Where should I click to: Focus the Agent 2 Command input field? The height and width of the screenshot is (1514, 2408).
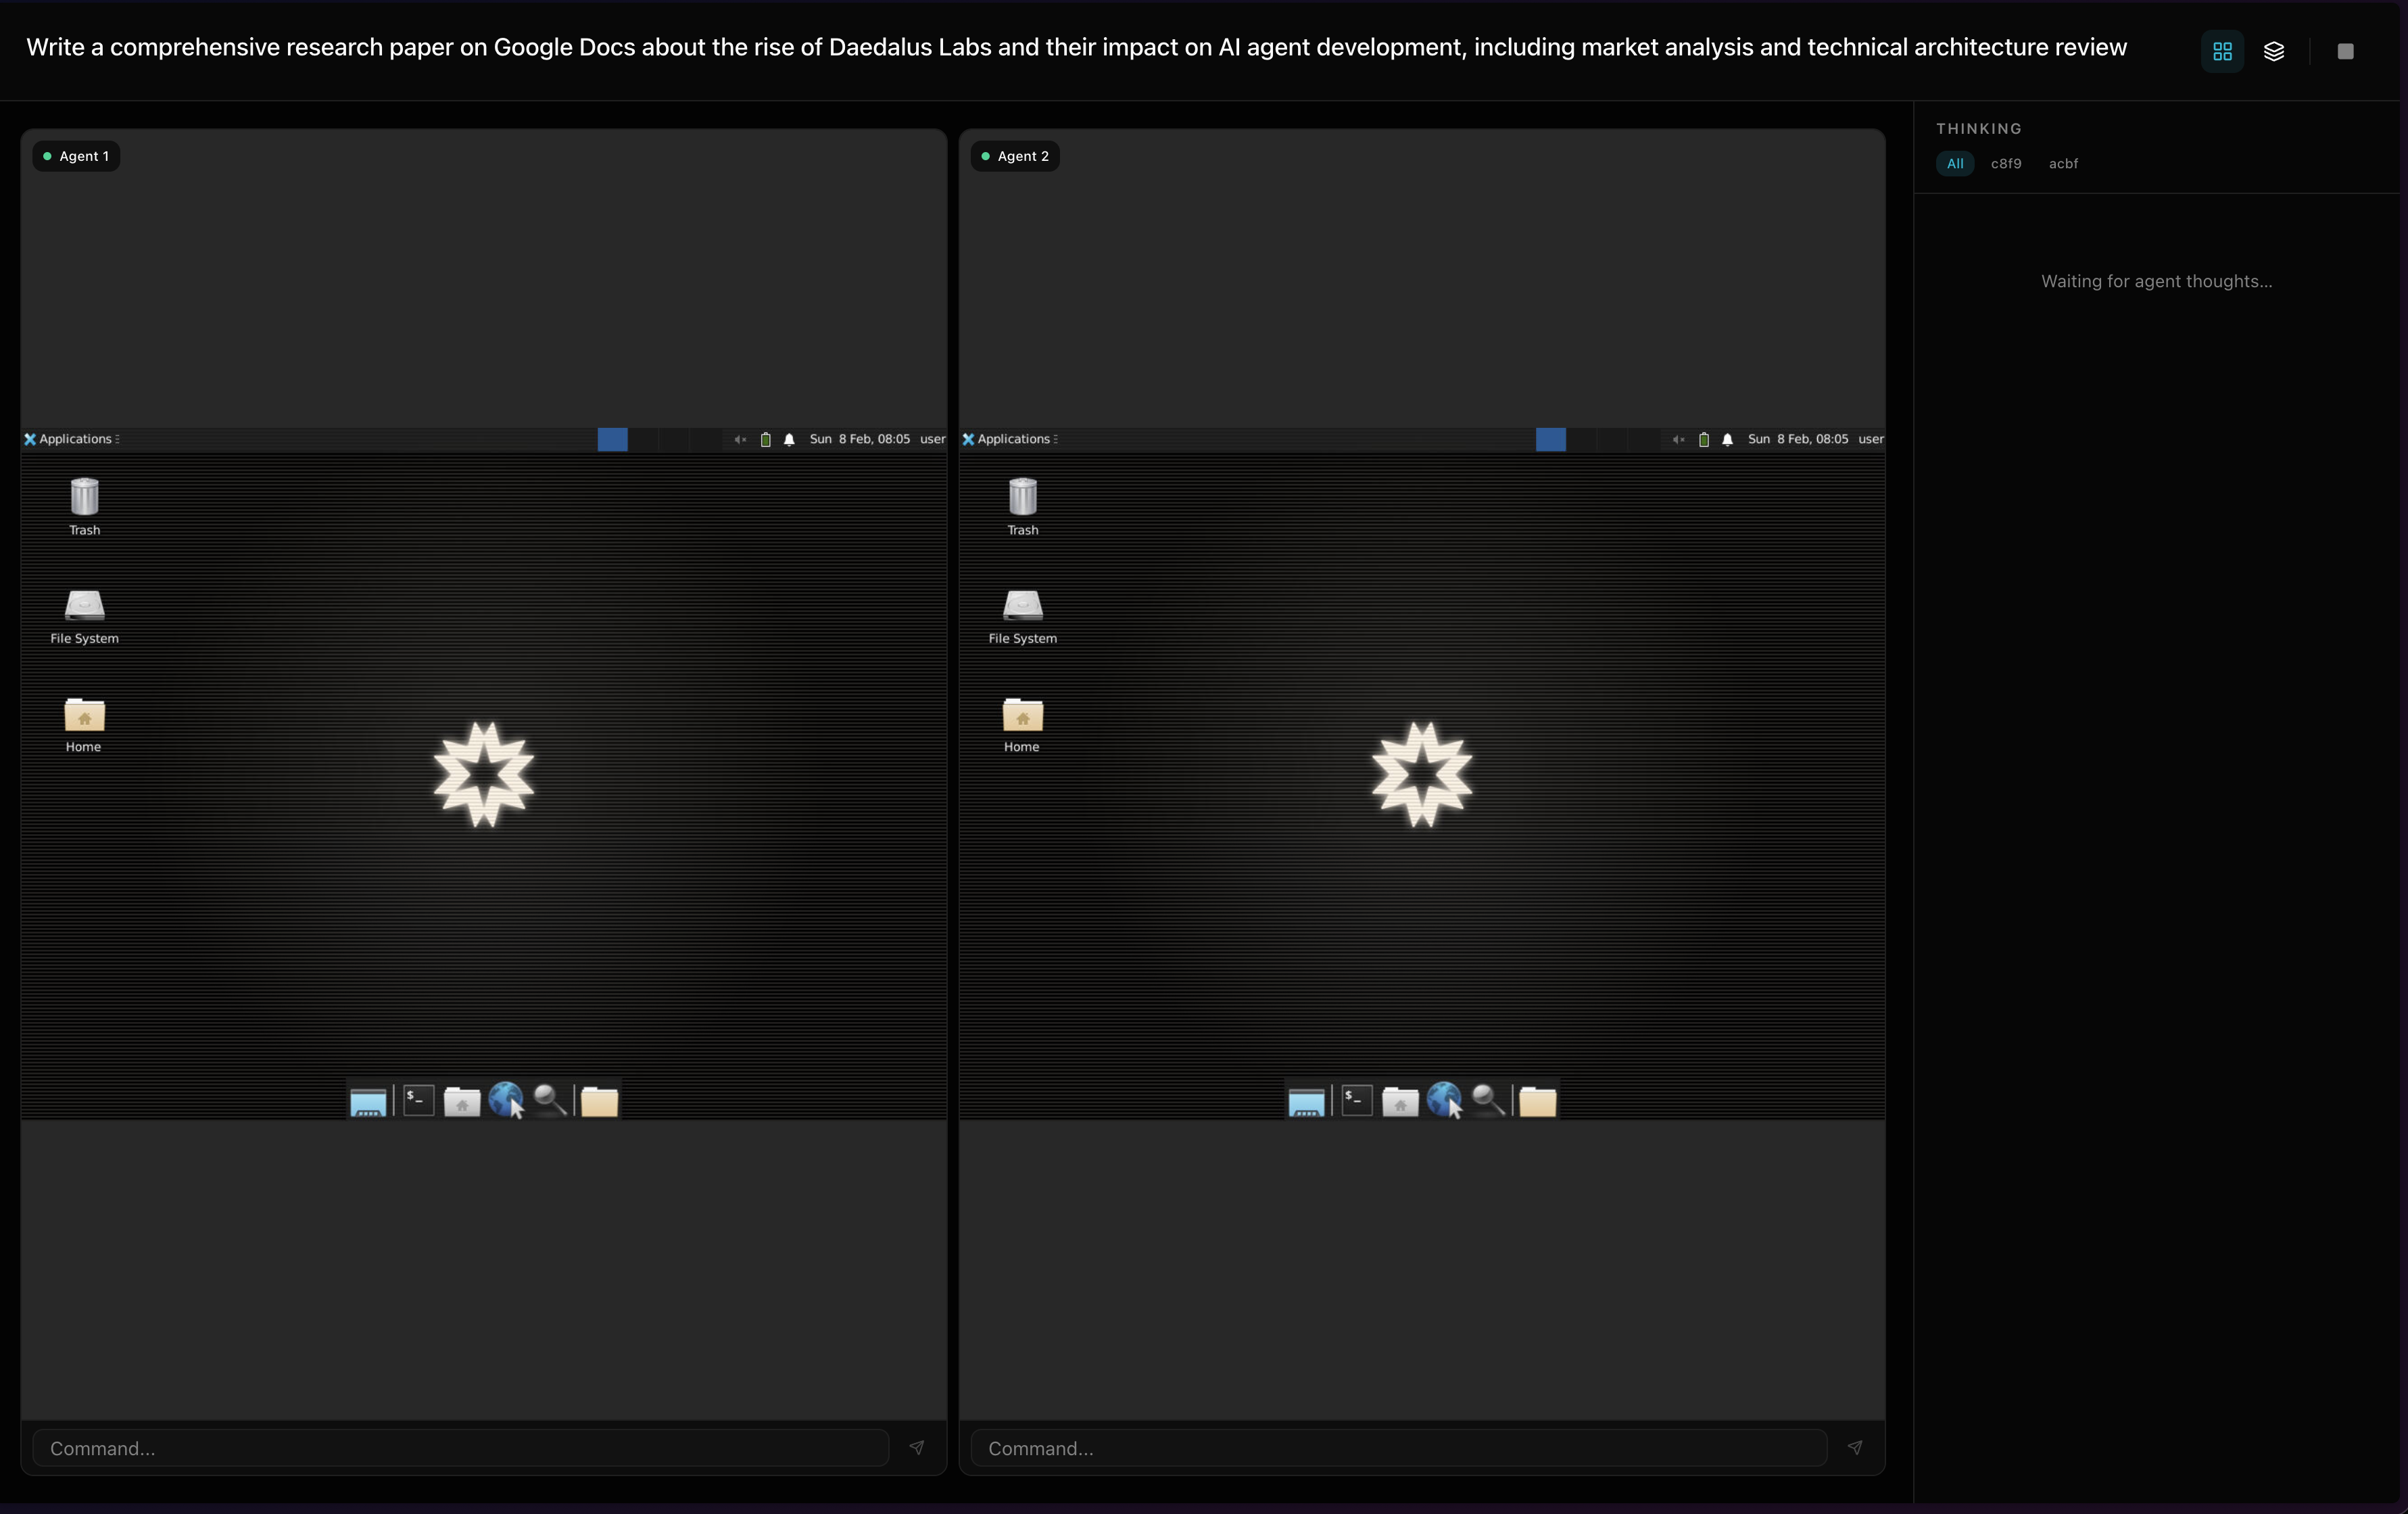coord(1398,1447)
